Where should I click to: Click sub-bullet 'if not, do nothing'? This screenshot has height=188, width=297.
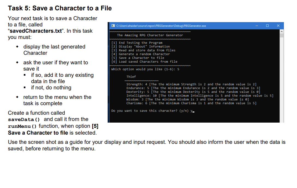pos(51,88)
